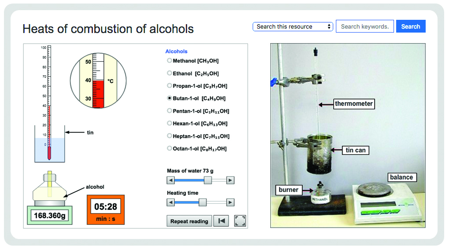Decrease the mass of water with the left arrow
This screenshot has width=449, height=250.
coord(171,180)
